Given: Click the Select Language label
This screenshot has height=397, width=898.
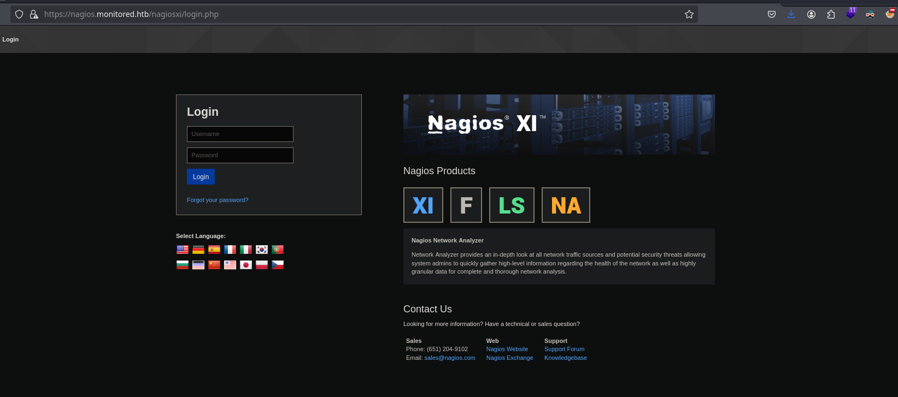Looking at the screenshot, I should (201, 236).
